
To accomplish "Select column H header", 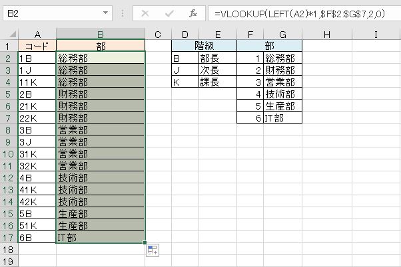I will coord(327,34).
